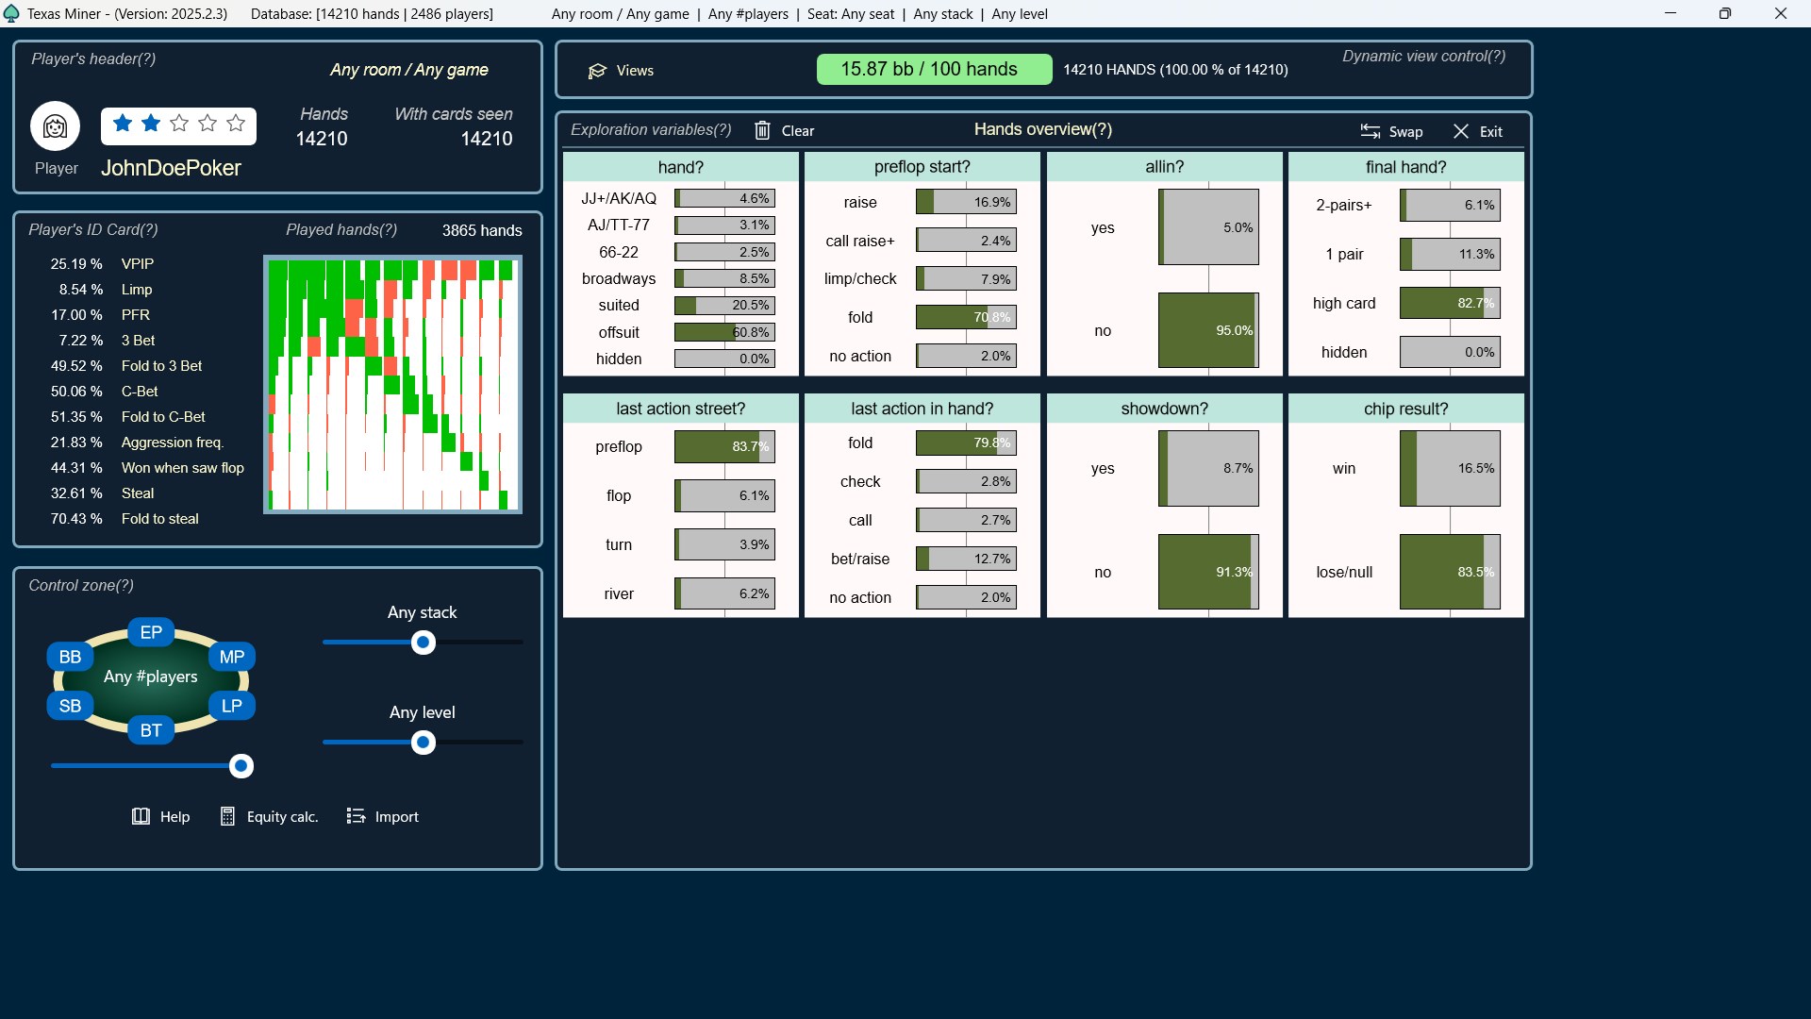1811x1019 pixels.
Task: Open the Equity calc. calculator icon
Action: pyautogui.click(x=227, y=816)
